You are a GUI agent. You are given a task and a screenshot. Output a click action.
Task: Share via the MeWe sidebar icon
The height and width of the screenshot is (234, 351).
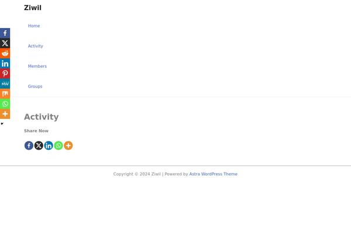[5, 84]
